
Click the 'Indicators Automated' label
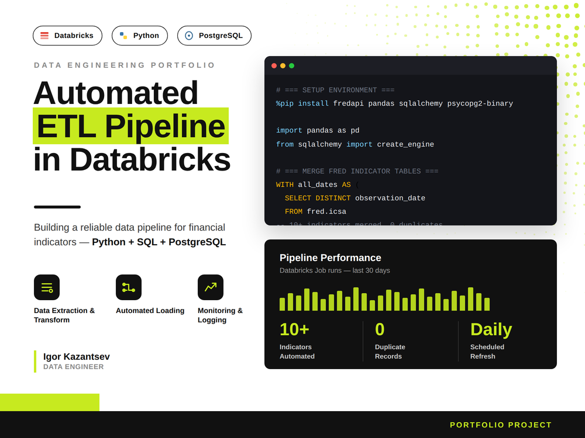point(297,352)
